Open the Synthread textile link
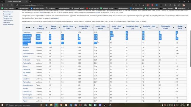This screenshot has height=107, width=191. (26, 60)
